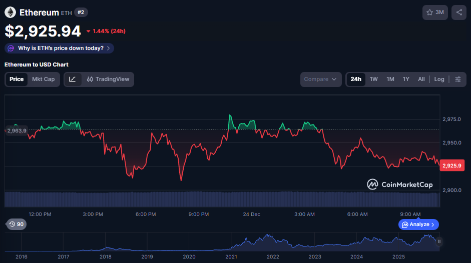Viewport: 471px width, 263px height.
Task: Click the 2,900.0 price axis label
Action: (x=452, y=190)
